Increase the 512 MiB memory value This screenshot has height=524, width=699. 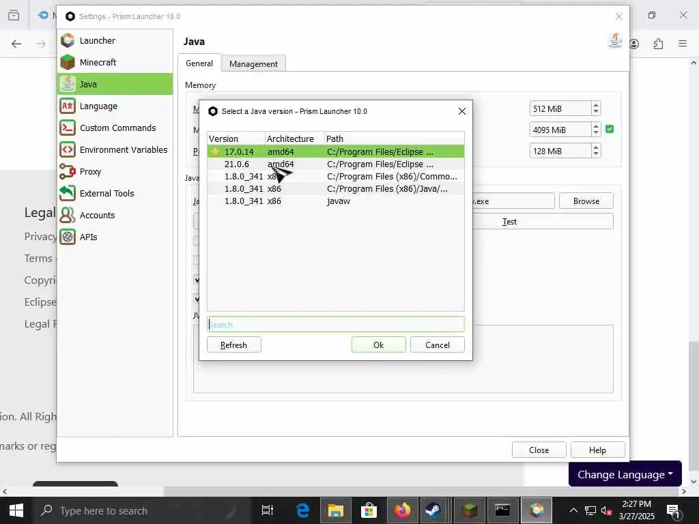596,105
